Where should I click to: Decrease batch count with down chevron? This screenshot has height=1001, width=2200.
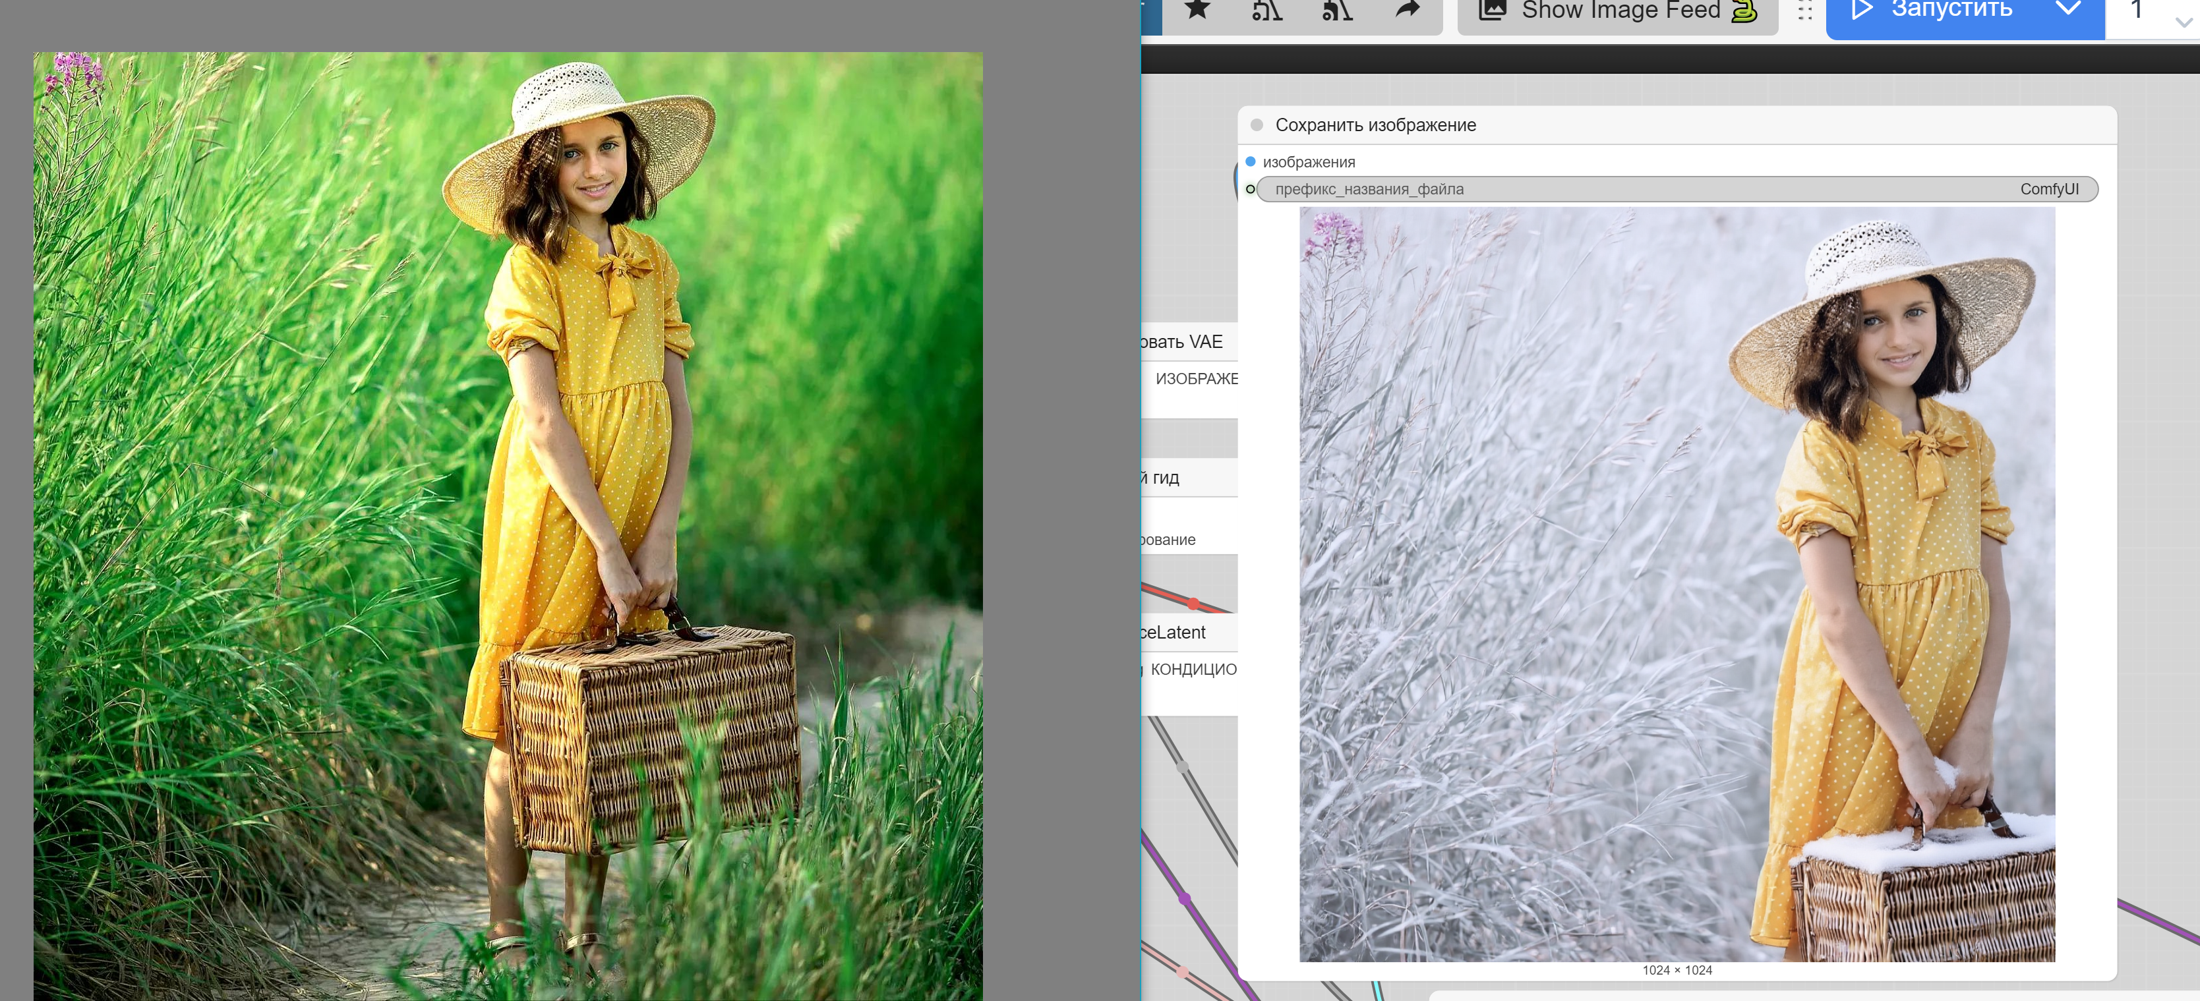click(x=2183, y=23)
